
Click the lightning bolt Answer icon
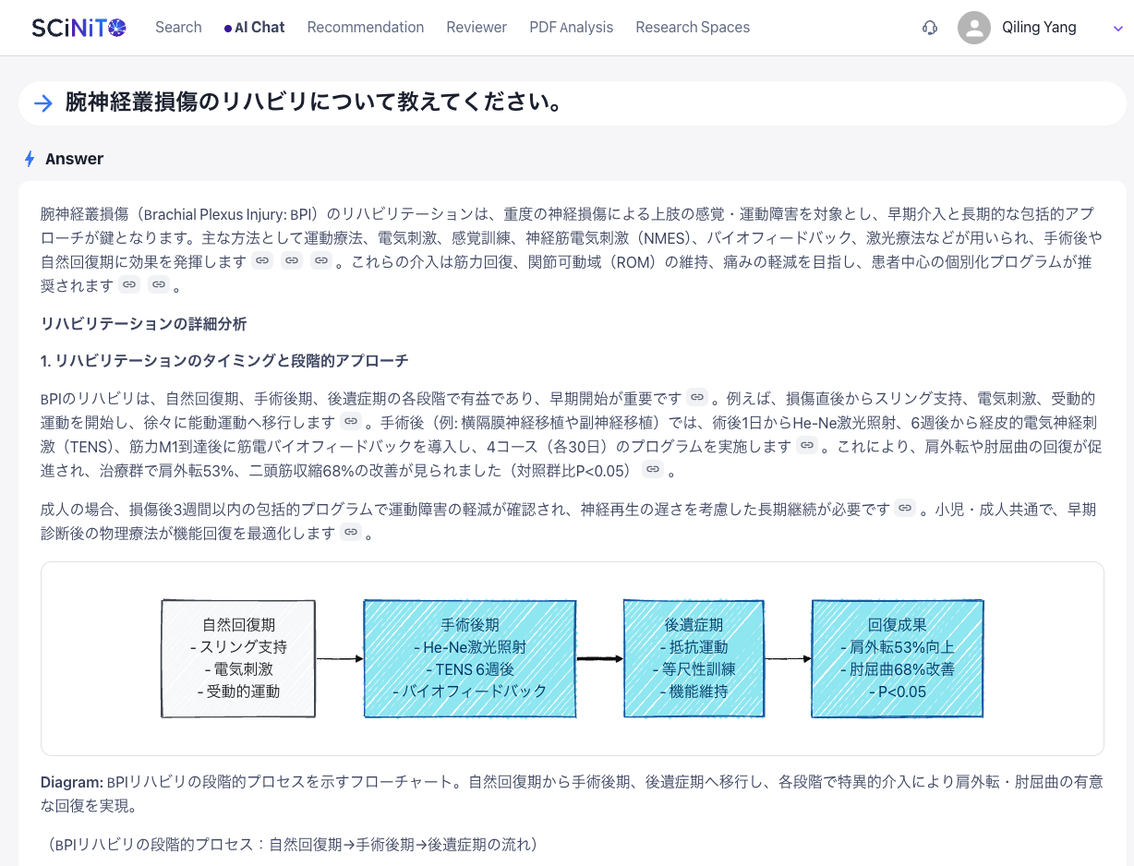[x=30, y=159]
